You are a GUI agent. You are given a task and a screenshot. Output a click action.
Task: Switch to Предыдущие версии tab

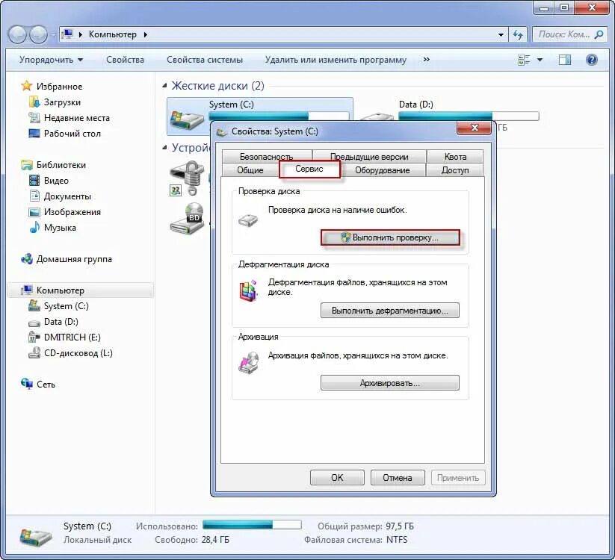point(369,157)
